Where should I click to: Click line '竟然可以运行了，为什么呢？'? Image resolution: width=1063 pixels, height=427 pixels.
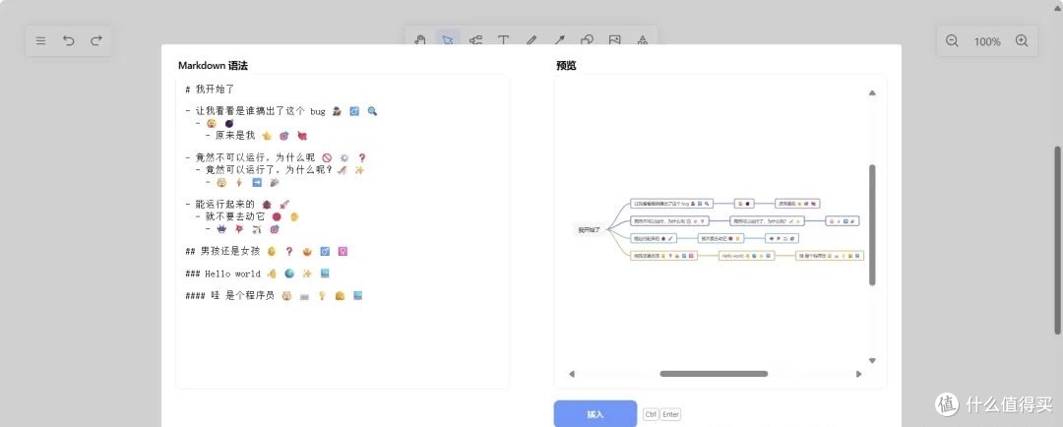point(280,170)
